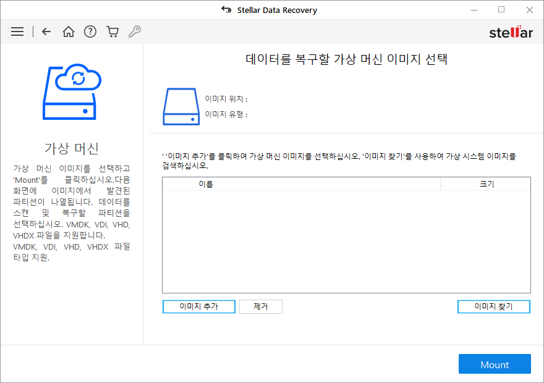Click the virtual machine cloud drive icon

72,92
